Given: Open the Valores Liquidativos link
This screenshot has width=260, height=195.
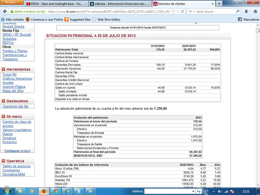Looking at the screenshot, I should [17, 130].
